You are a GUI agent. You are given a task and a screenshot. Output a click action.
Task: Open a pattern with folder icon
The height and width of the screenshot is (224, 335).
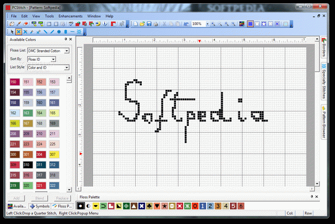142,24
